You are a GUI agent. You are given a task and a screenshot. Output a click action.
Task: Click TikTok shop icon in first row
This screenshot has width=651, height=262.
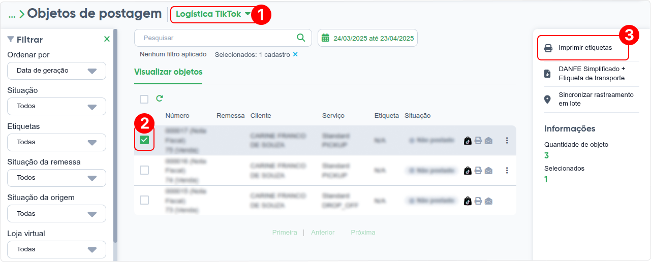pos(468,141)
